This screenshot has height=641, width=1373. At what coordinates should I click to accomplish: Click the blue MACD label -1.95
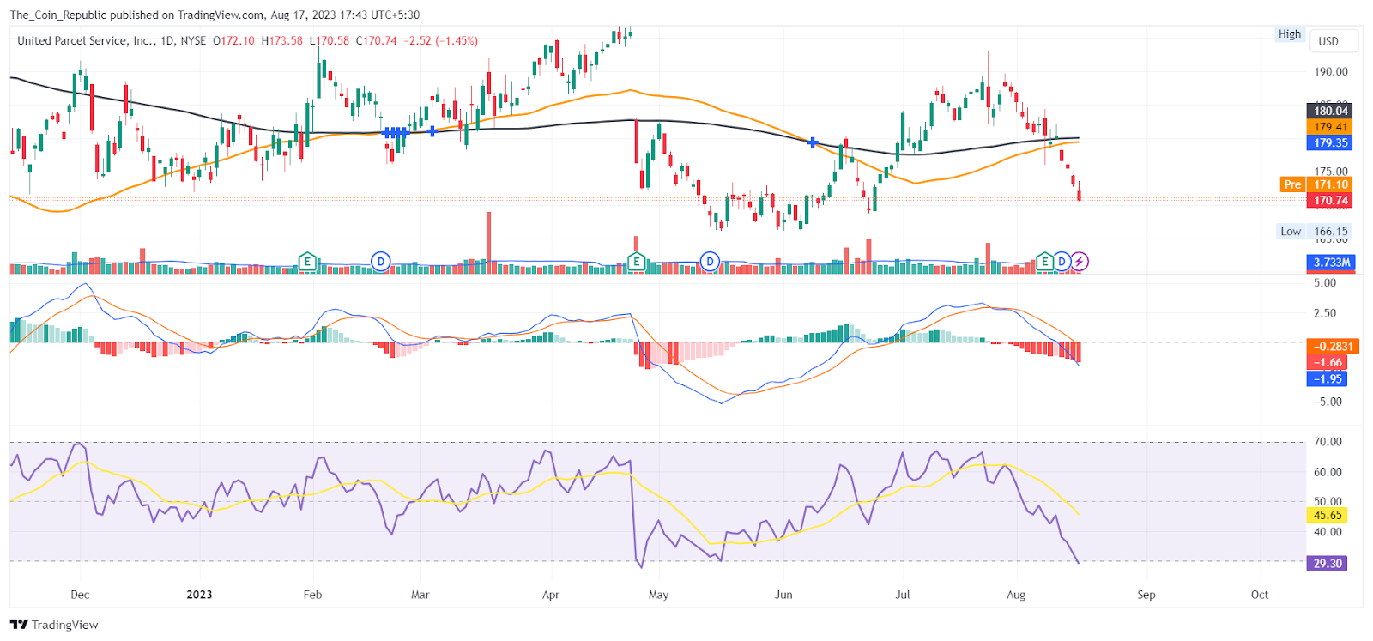tap(1328, 379)
